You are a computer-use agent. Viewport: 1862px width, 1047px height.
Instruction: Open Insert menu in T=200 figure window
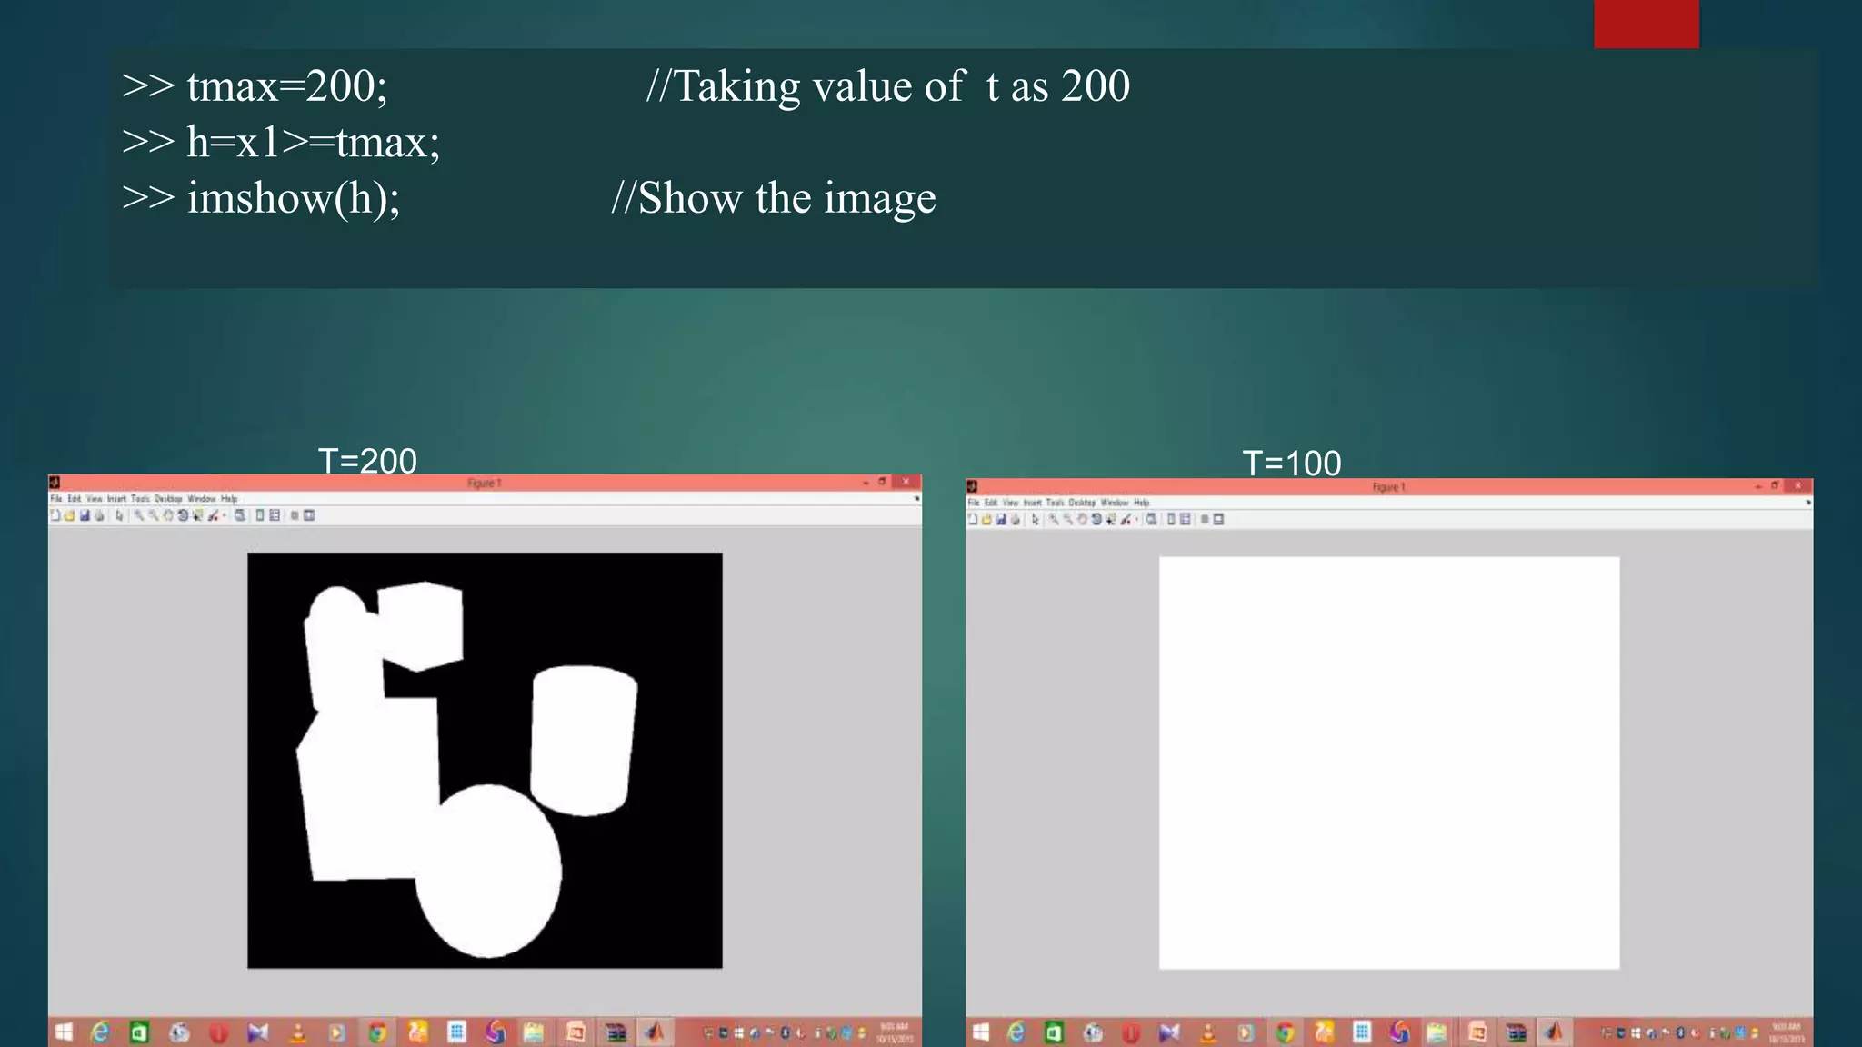pos(116,498)
